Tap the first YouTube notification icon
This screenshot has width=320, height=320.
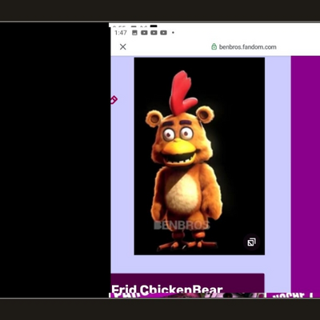[144, 33]
